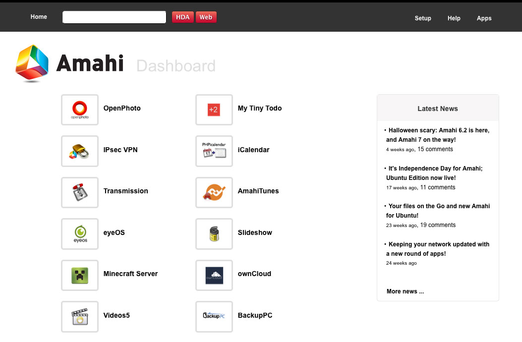Screen dimensions: 522x342
Task: Open the Slideshow text link
Action: tap(255, 232)
